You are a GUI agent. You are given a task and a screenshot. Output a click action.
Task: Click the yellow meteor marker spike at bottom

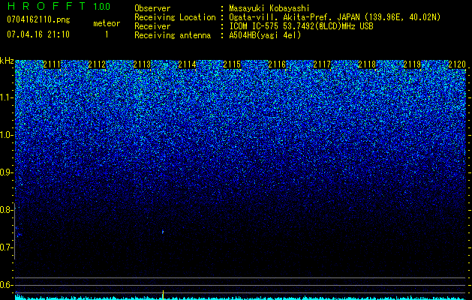click(163, 295)
